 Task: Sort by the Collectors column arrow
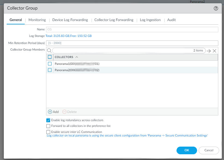point(77,57)
